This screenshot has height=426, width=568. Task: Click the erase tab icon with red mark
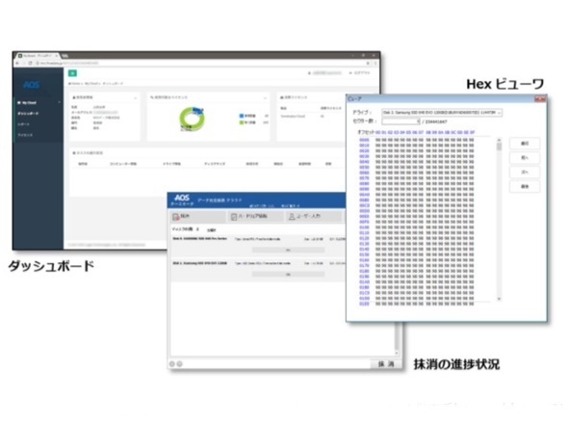(x=175, y=217)
